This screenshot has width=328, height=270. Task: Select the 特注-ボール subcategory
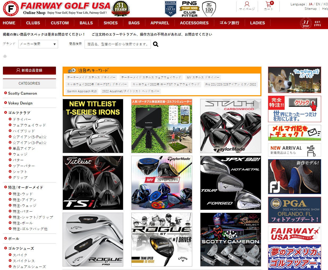23,223
